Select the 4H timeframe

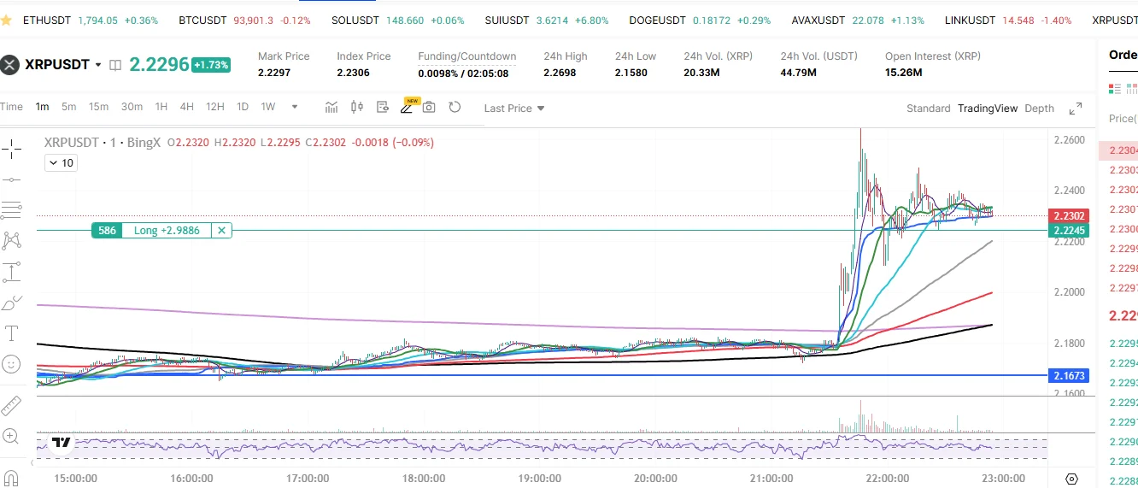click(x=186, y=107)
